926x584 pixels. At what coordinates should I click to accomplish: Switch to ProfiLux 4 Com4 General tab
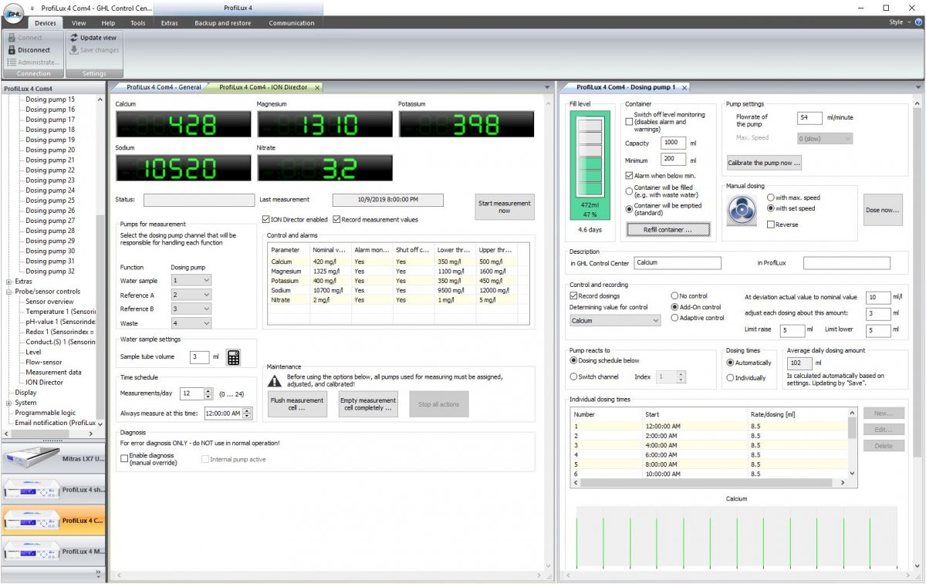pos(164,88)
